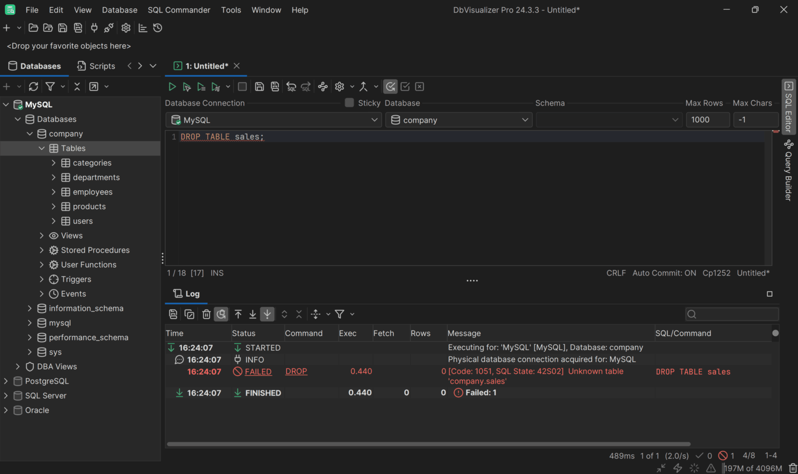Screen dimensions: 798x474
Task: Open the execution history clock icon
Action: tap(157, 28)
